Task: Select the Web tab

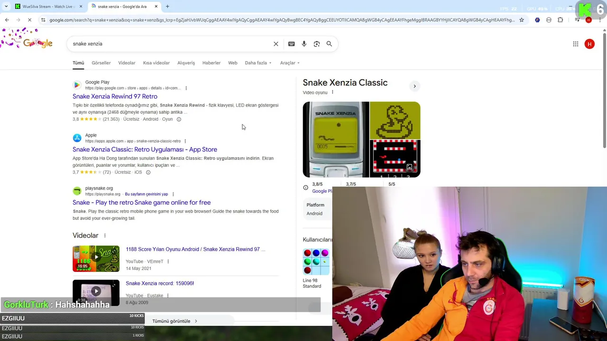Action: point(232,63)
